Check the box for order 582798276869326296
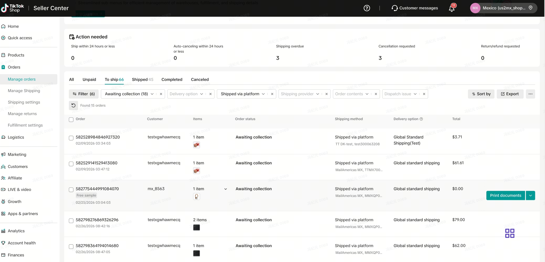The width and height of the screenshot is (545, 262). 71,221
